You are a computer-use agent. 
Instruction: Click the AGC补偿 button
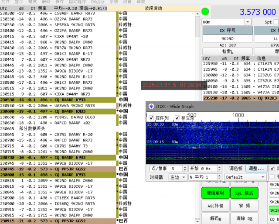215,206
